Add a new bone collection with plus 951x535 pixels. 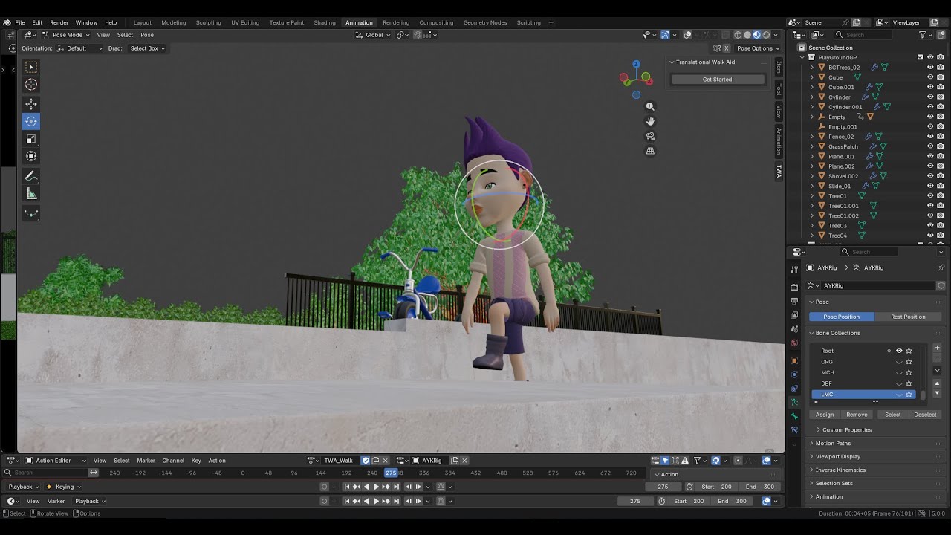click(x=937, y=348)
